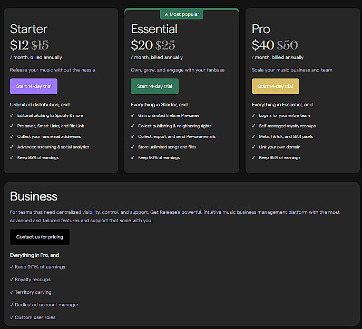This screenshot has height=329, width=362.
Task: Start the Starter plan 14-day trial
Action: pyautogui.click(x=34, y=86)
